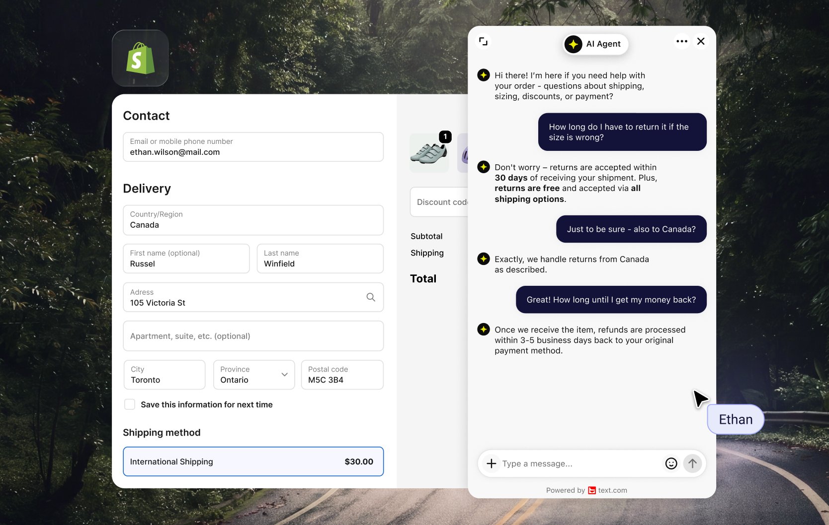The width and height of the screenshot is (829, 525).
Task: Click the First name field containing Russel
Action: pyautogui.click(x=186, y=259)
